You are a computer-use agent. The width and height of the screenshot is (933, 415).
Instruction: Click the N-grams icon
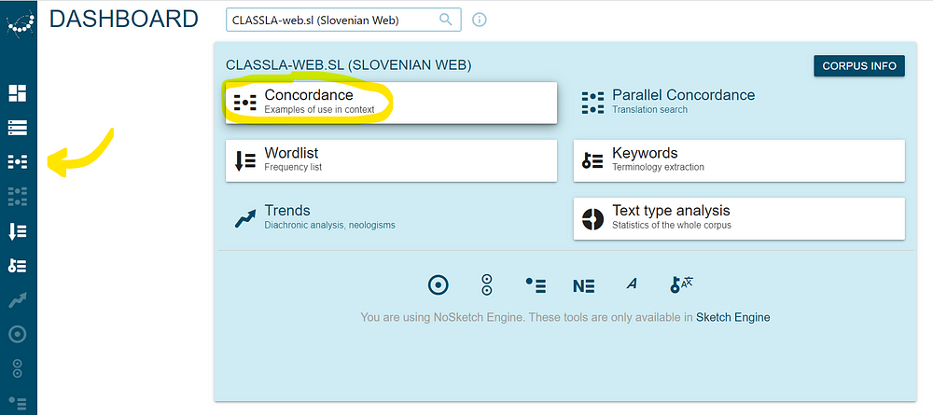(584, 286)
